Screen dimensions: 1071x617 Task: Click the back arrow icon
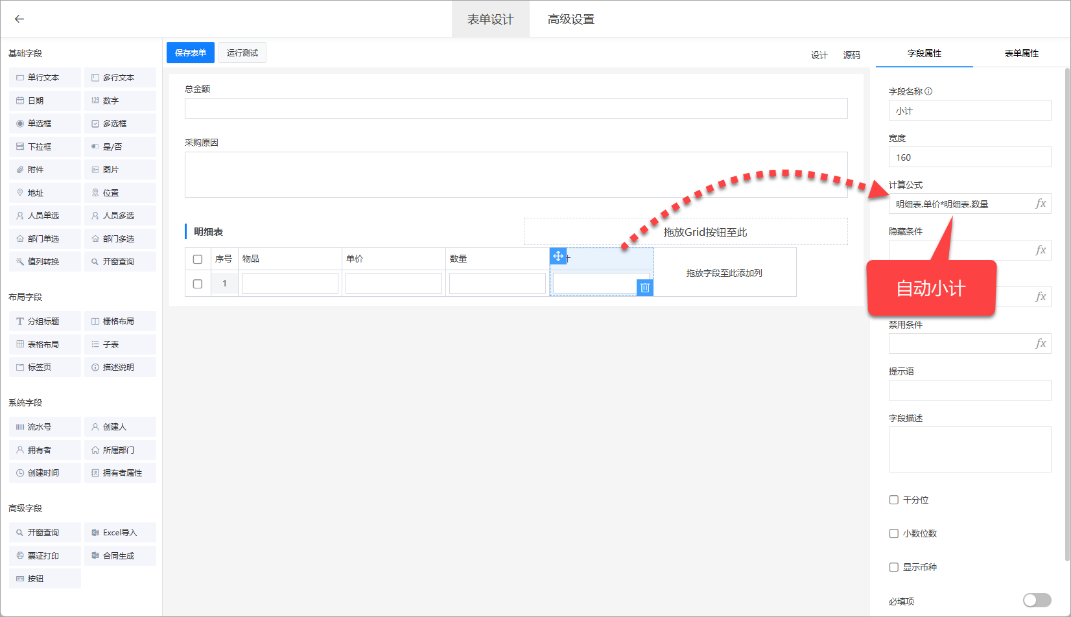point(19,19)
